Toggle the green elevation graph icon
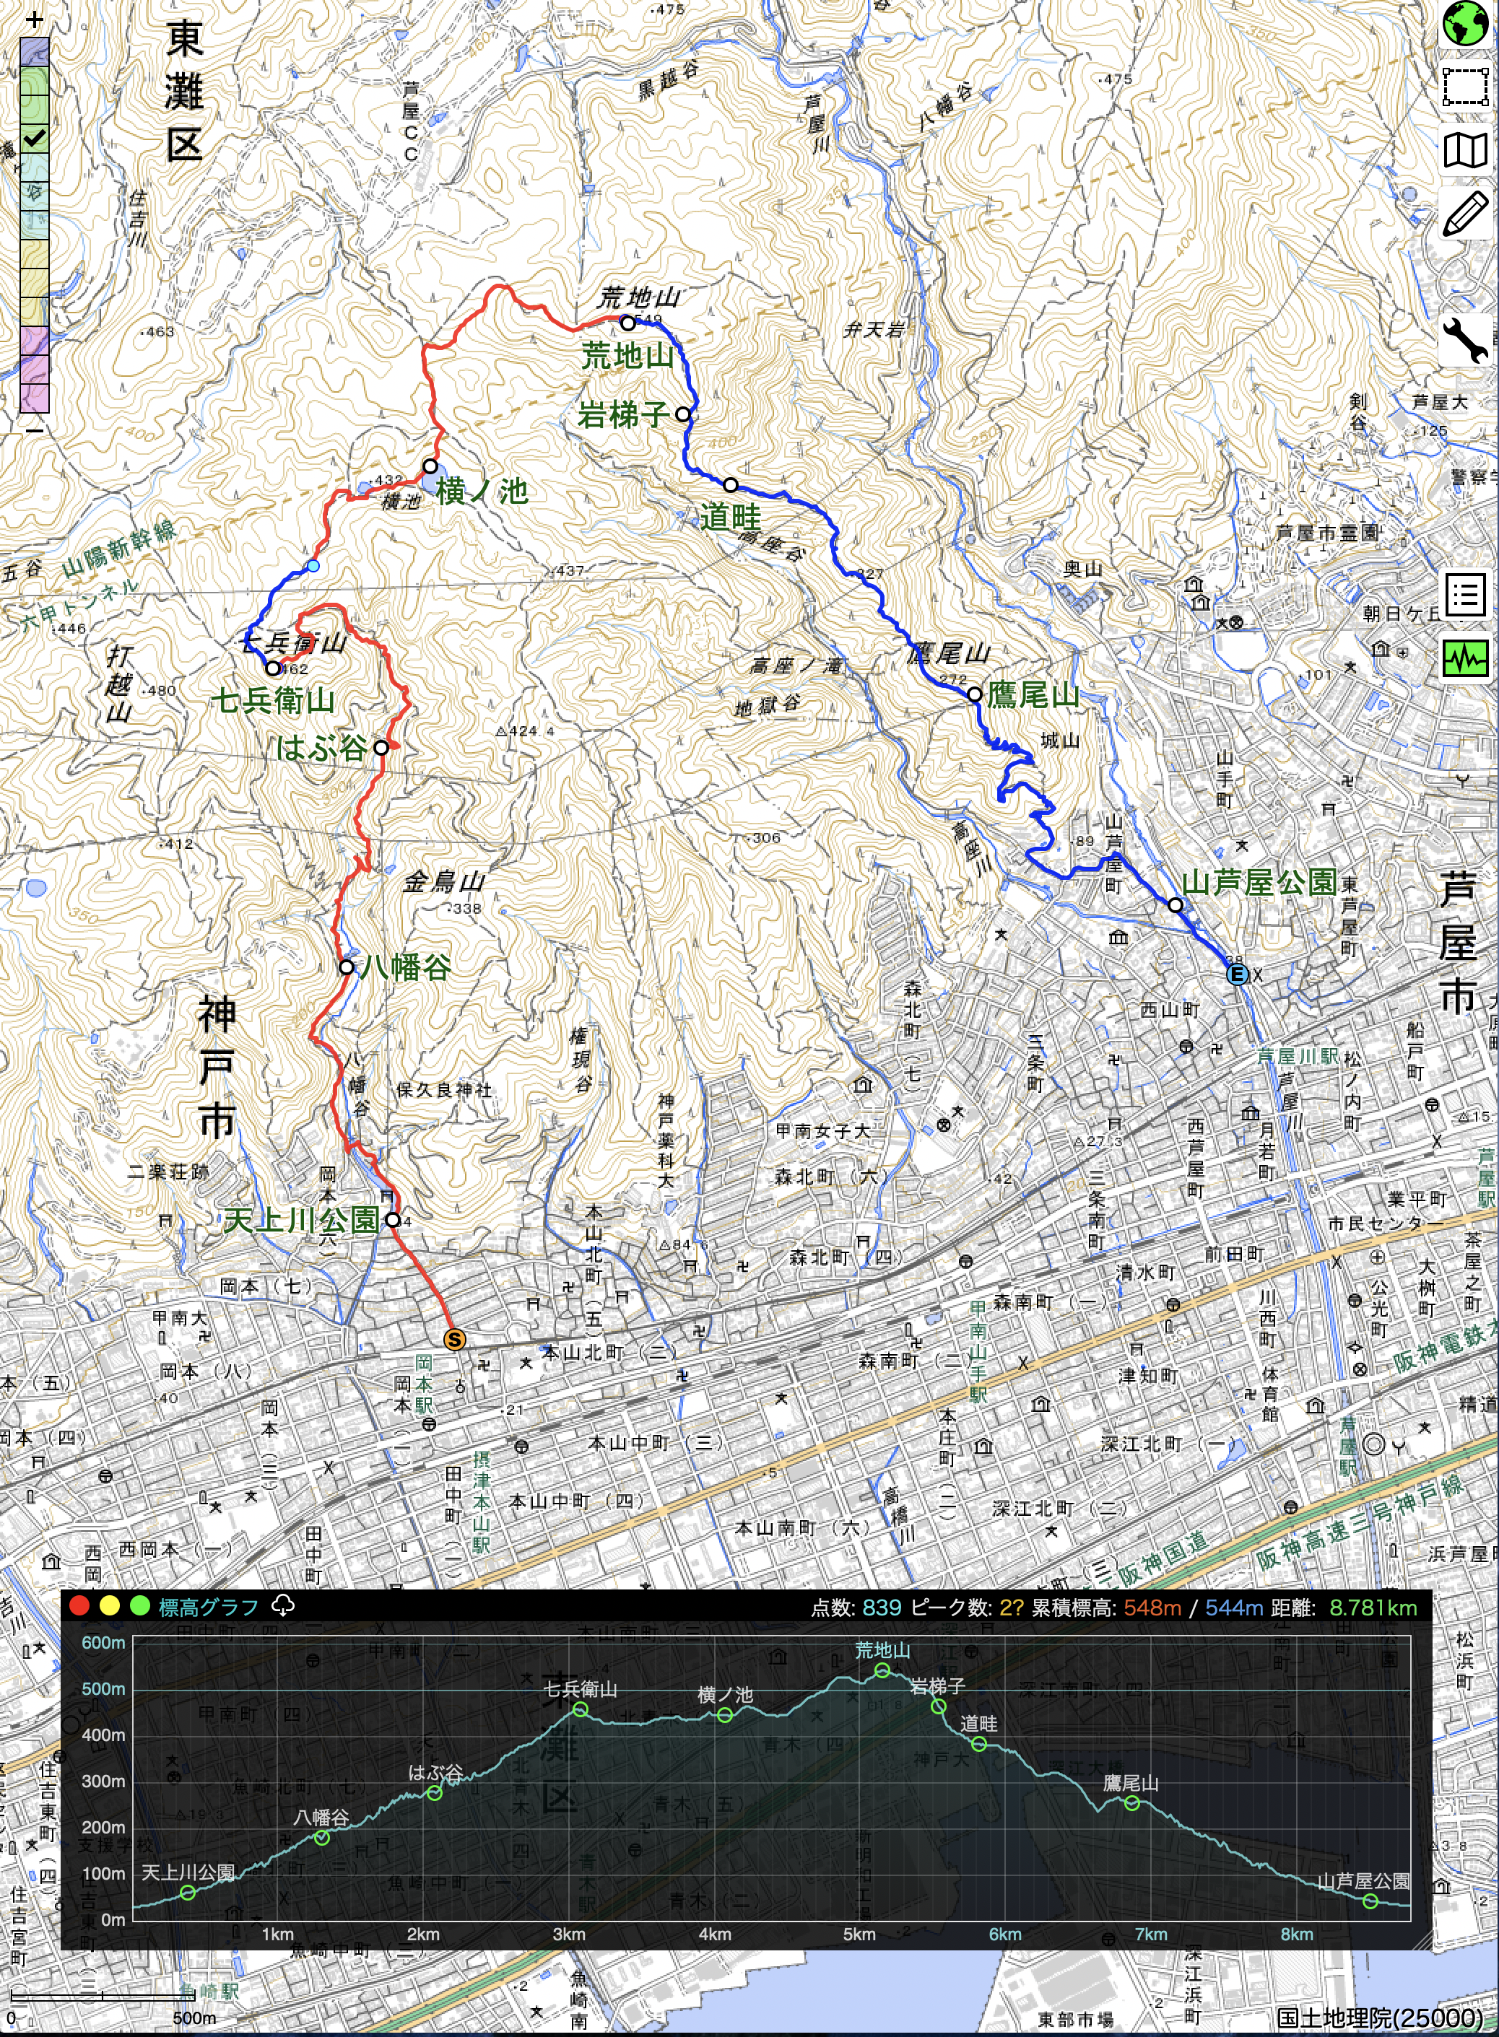 1464,658
